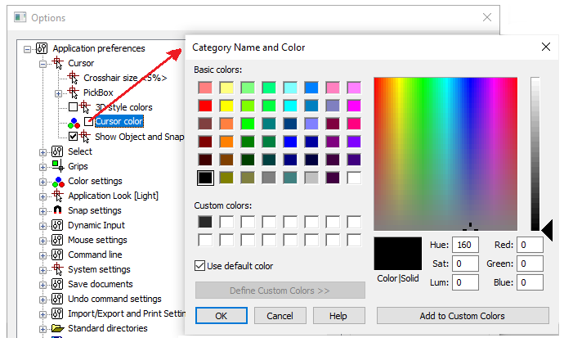
Task: Click the Application Look crosshair icon
Action: (x=58, y=196)
